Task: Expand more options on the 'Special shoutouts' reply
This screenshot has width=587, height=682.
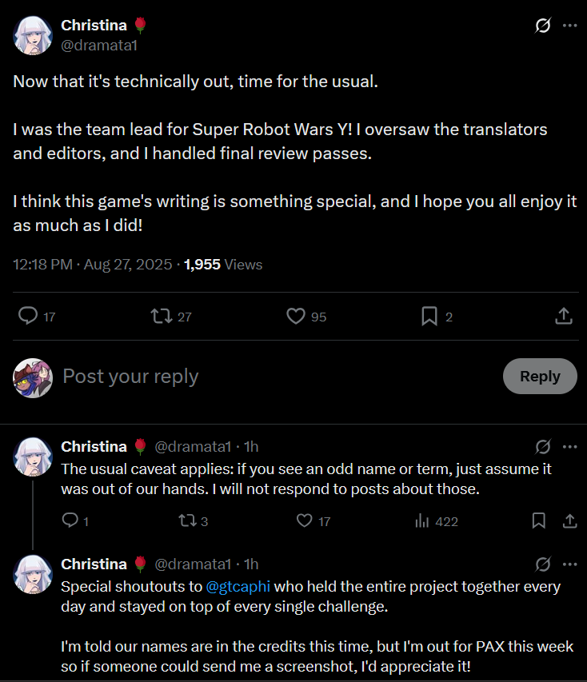Action: tap(569, 564)
